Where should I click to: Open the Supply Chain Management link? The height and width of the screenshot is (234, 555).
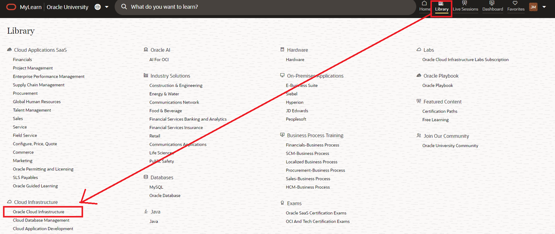[39, 85]
